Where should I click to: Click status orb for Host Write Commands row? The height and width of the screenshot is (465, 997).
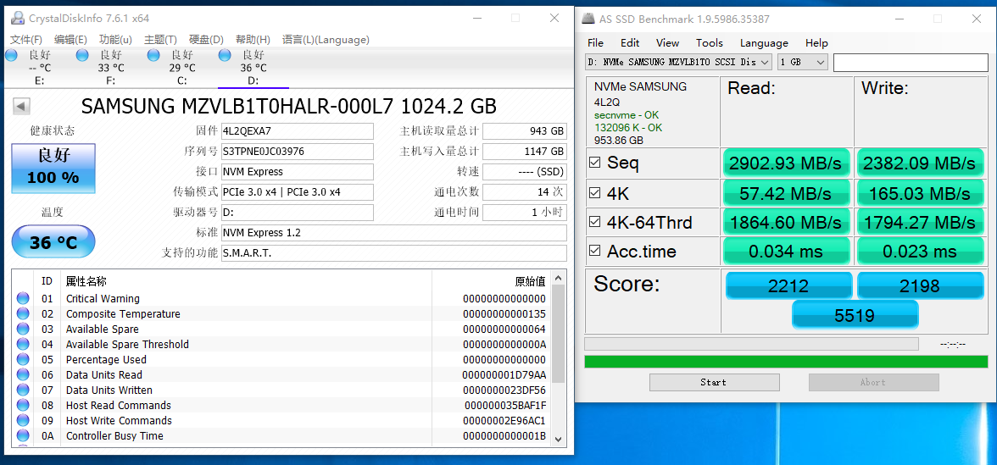click(23, 420)
